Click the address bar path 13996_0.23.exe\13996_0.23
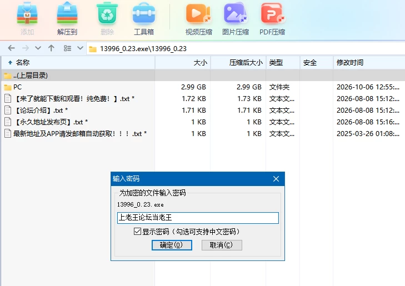Screen dimensions: 405x286 [x=143, y=49]
